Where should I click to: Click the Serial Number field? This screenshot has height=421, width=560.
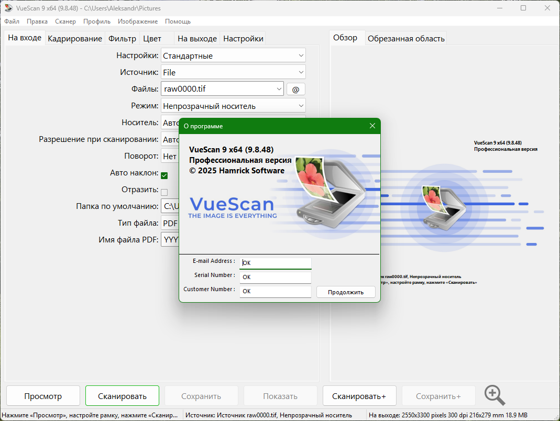click(276, 277)
